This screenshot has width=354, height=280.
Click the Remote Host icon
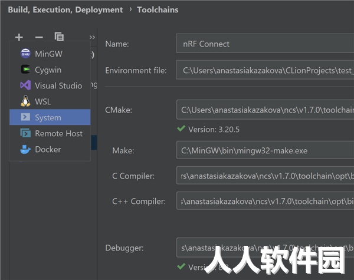tap(25, 133)
